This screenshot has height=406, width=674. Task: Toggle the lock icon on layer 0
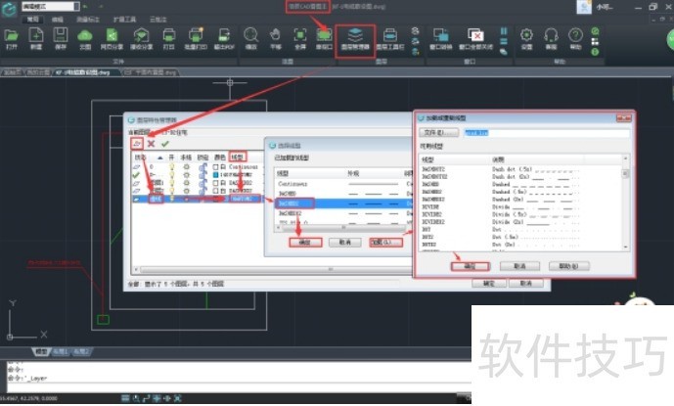click(x=202, y=167)
